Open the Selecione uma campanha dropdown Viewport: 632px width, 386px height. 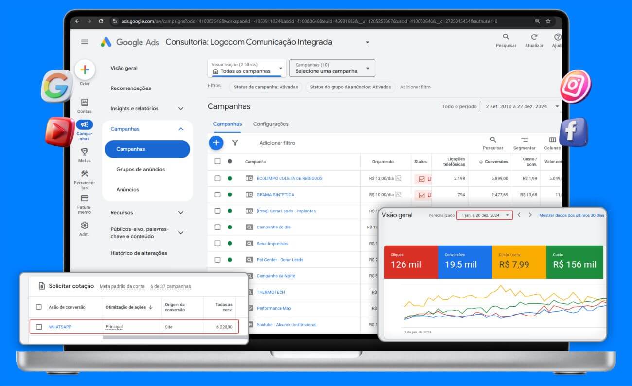click(332, 68)
